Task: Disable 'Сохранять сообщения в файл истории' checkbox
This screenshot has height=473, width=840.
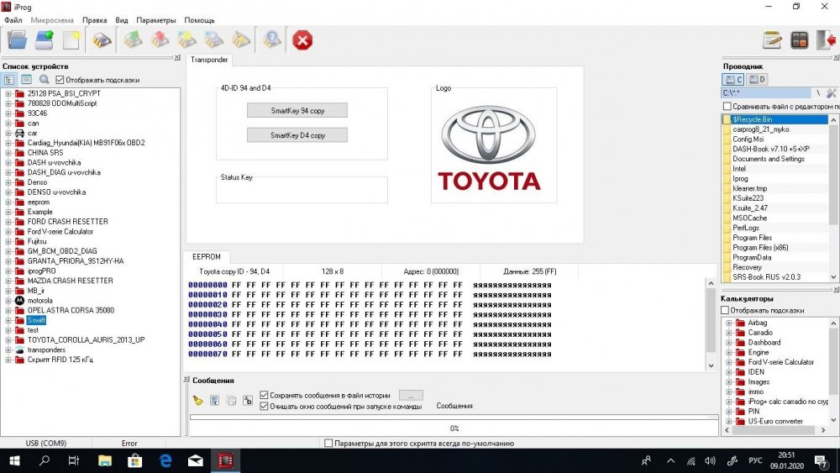Action: point(265,395)
